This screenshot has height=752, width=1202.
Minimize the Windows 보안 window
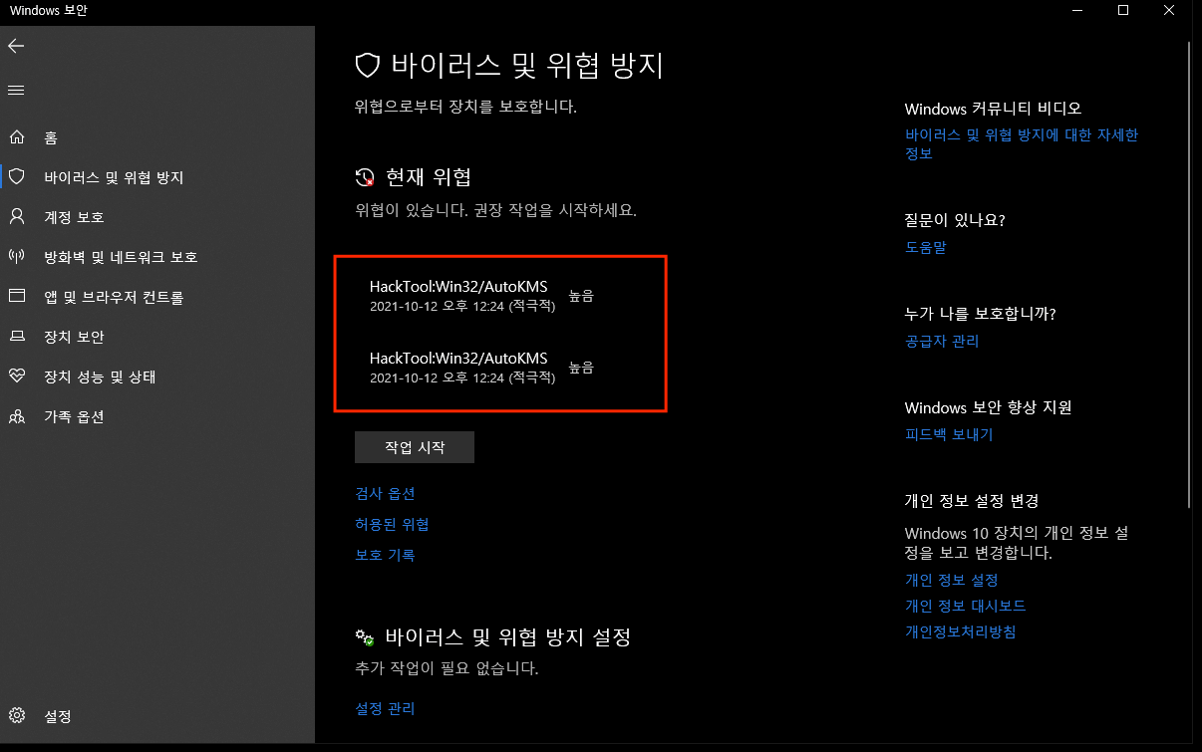(1077, 10)
